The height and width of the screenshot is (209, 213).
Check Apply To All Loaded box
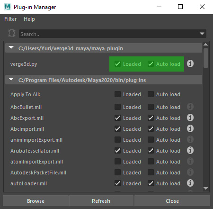(117, 94)
